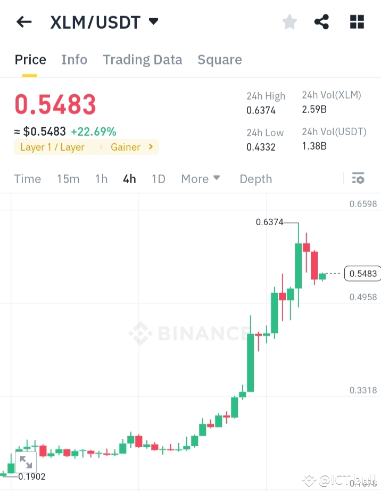Open the grid layout icon top right
381x492 pixels.
click(x=356, y=22)
